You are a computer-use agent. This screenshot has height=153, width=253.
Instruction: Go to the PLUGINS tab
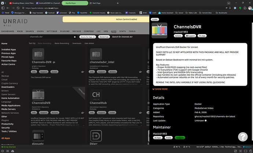point(65,31)
